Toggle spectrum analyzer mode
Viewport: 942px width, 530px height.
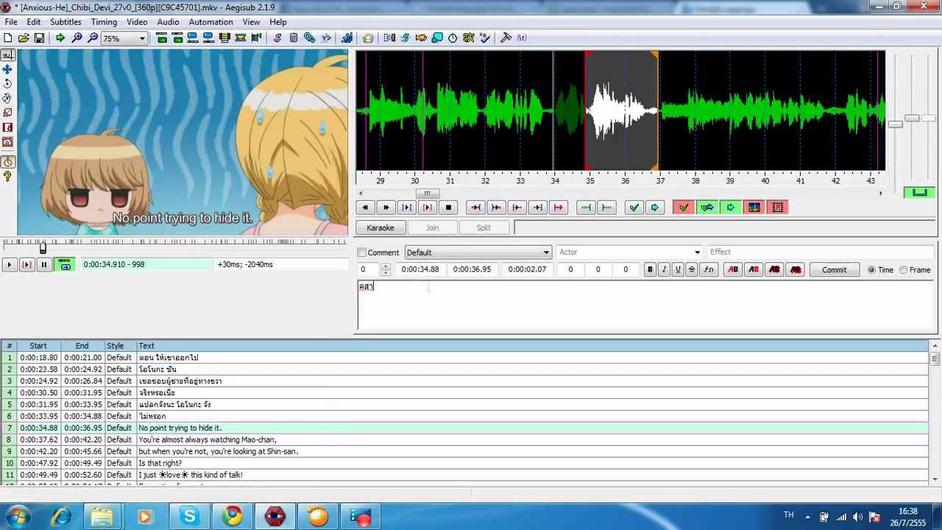pos(754,208)
